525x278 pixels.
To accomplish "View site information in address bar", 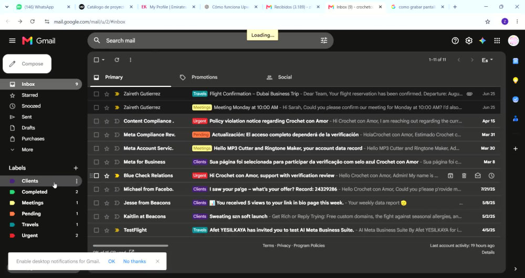I will click(x=47, y=21).
